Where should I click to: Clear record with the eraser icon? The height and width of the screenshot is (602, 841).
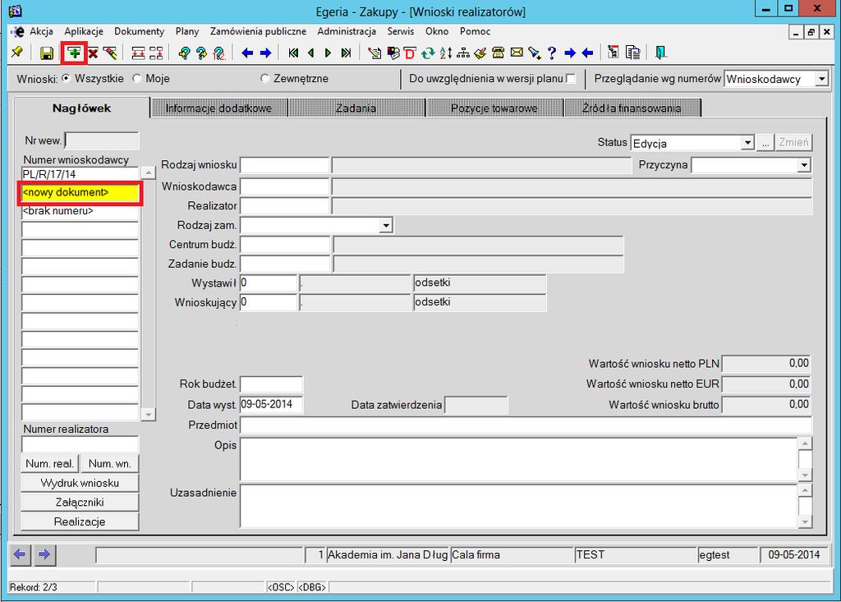click(x=111, y=53)
